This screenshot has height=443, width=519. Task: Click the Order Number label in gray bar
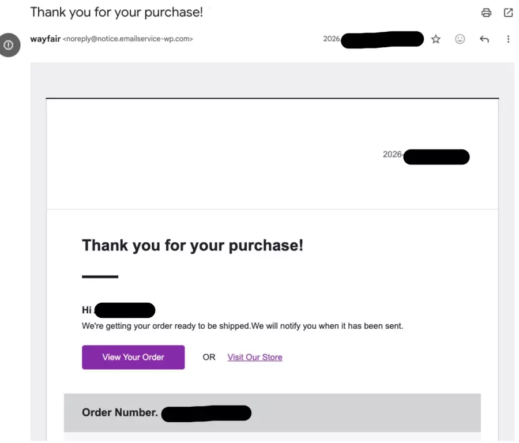coord(120,412)
